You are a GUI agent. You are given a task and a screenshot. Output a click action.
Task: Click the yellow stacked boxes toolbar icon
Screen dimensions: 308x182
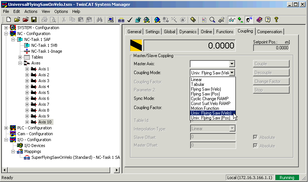tap(193, 20)
